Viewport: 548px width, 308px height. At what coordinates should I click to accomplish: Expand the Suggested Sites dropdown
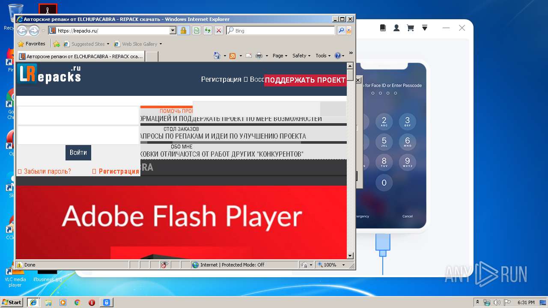click(108, 44)
